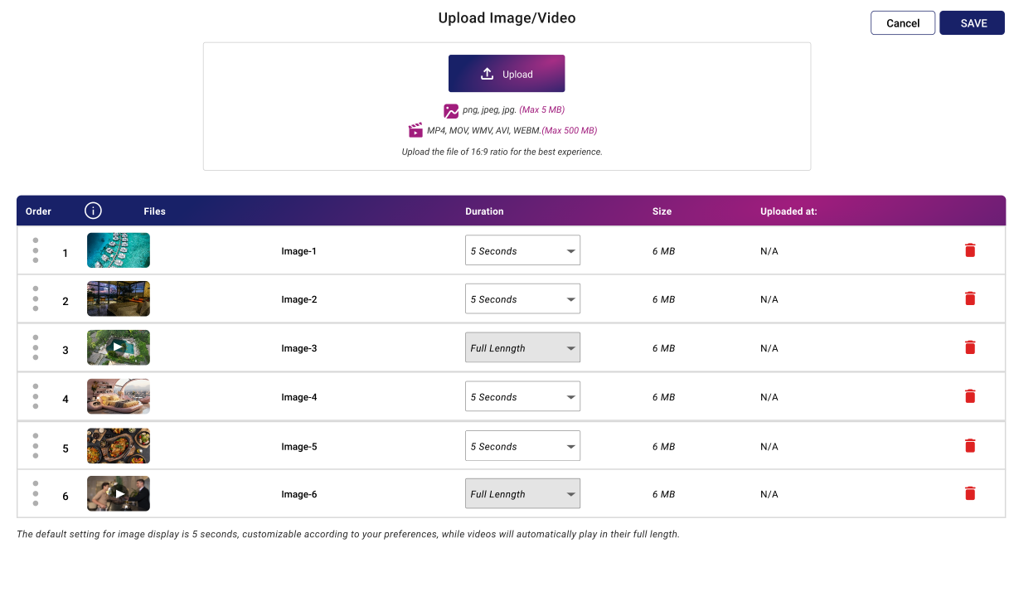Click the Cancel button
The width and height of the screenshot is (1014, 611).
coord(903,23)
